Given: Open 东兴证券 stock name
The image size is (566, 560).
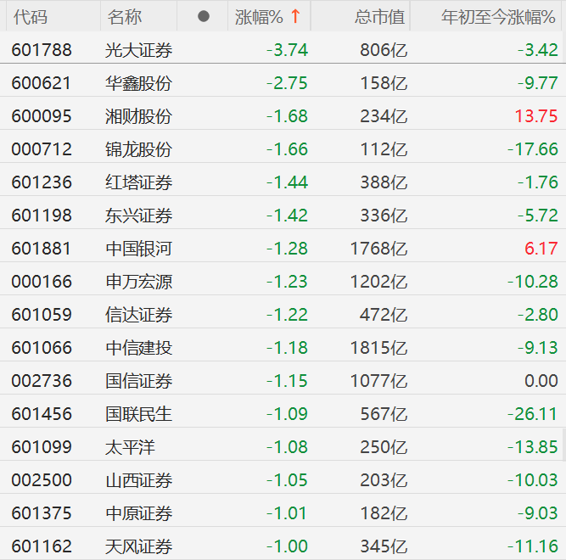Looking at the screenshot, I should coord(138,216).
